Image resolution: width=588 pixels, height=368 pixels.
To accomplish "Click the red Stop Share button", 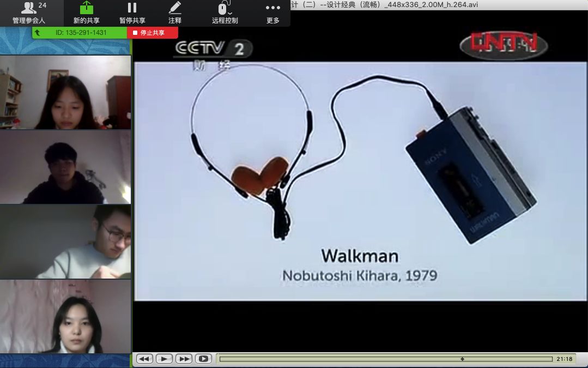I will (x=153, y=33).
